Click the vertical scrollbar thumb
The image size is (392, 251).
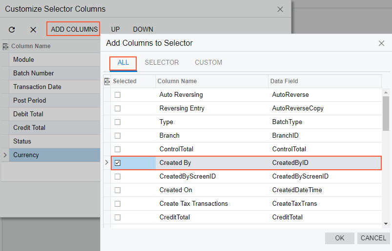386,113
